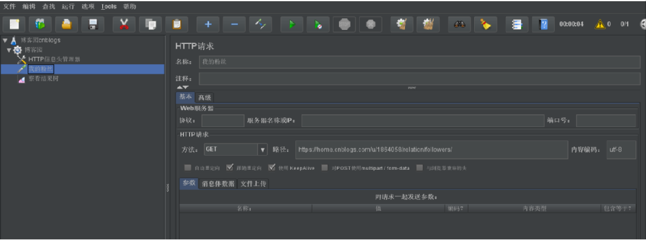Open the Templates toolbar icon
Viewport: 646px width, 240px height.
[40, 24]
